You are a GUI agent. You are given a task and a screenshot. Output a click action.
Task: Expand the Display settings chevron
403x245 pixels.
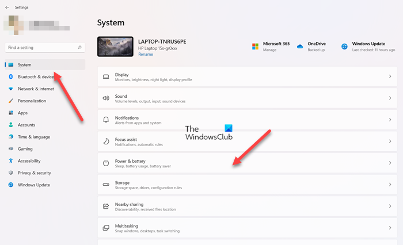390,76
